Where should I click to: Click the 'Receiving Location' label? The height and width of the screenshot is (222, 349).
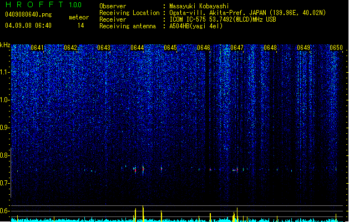(x=129, y=13)
